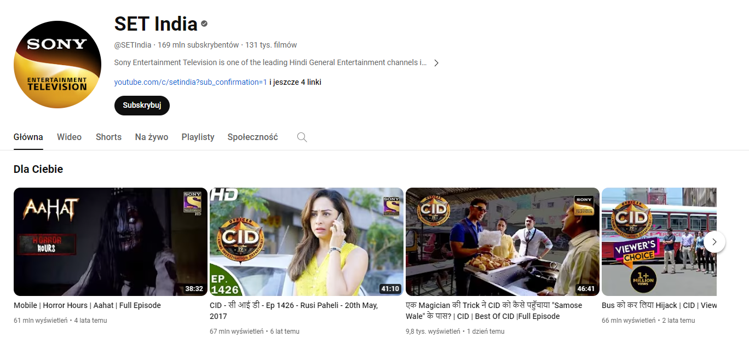Open the youtube.com/c/setindia channel link
The image size is (749, 337).
190,82
